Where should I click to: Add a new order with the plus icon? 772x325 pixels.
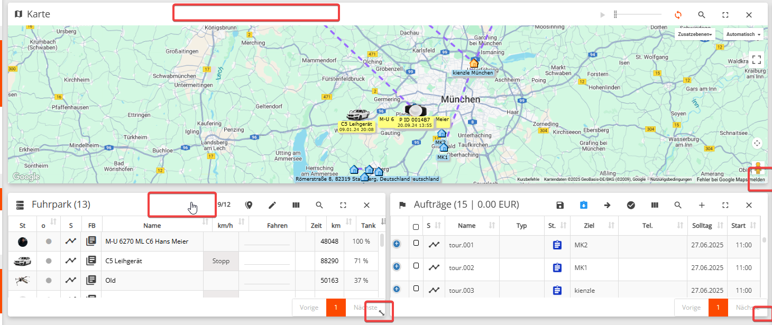click(702, 205)
